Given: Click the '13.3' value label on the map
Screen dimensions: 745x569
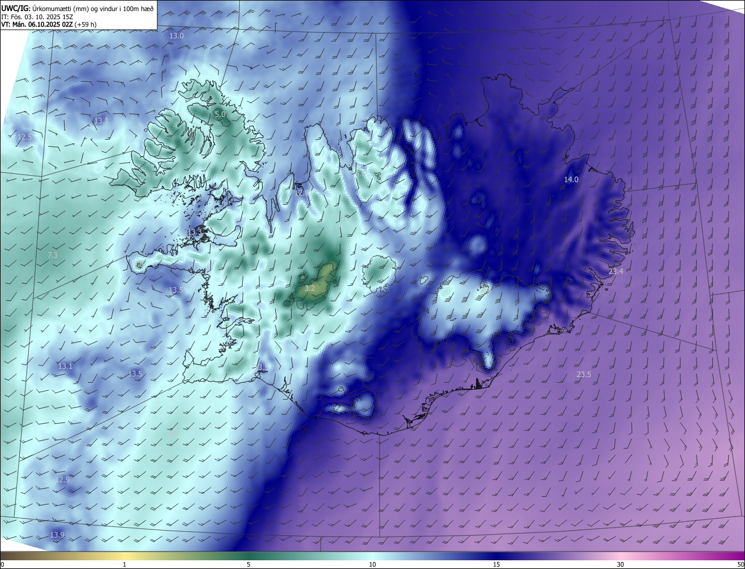Looking at the screenshot, I should [194, 232].
